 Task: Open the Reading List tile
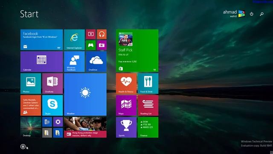(148, 106)
